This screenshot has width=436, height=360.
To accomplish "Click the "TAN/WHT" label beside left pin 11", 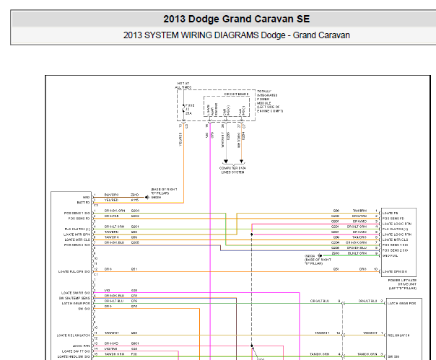I will point(111,333).
